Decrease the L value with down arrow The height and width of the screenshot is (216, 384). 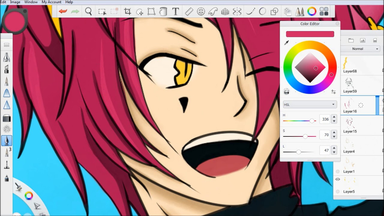click(334, 152)
